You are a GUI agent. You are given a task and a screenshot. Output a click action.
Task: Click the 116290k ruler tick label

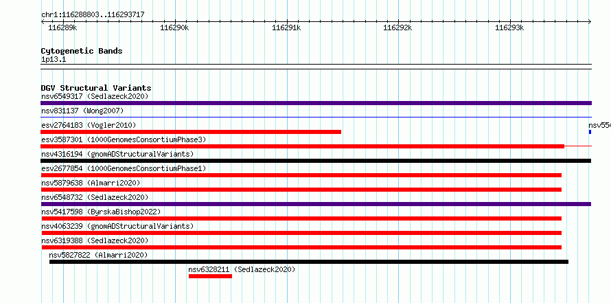pyautogui.click(x=174, y=27)
